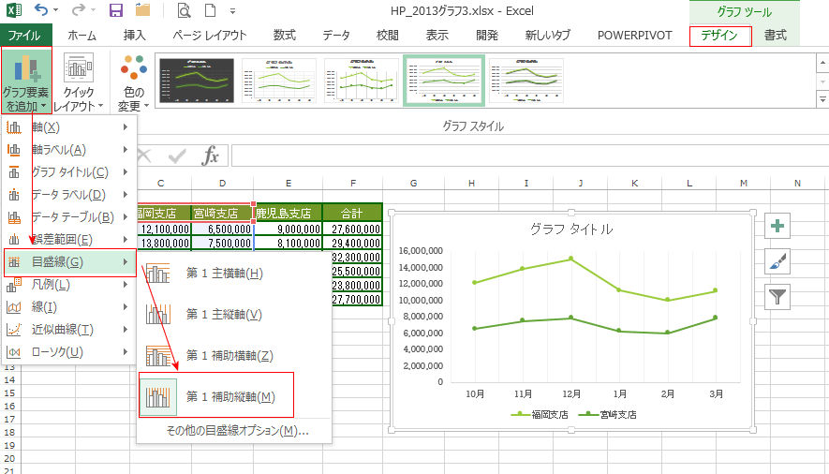The height and width of the screenshot is (474, 829).
Task: Switch to the 新しいタブ tab
Action: tap(548, 36)
